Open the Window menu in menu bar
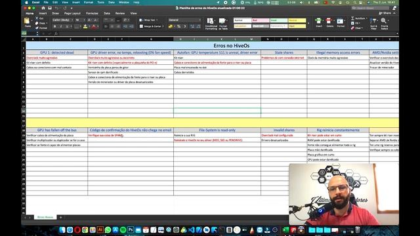Screen dimensions: 420x236 124,3
